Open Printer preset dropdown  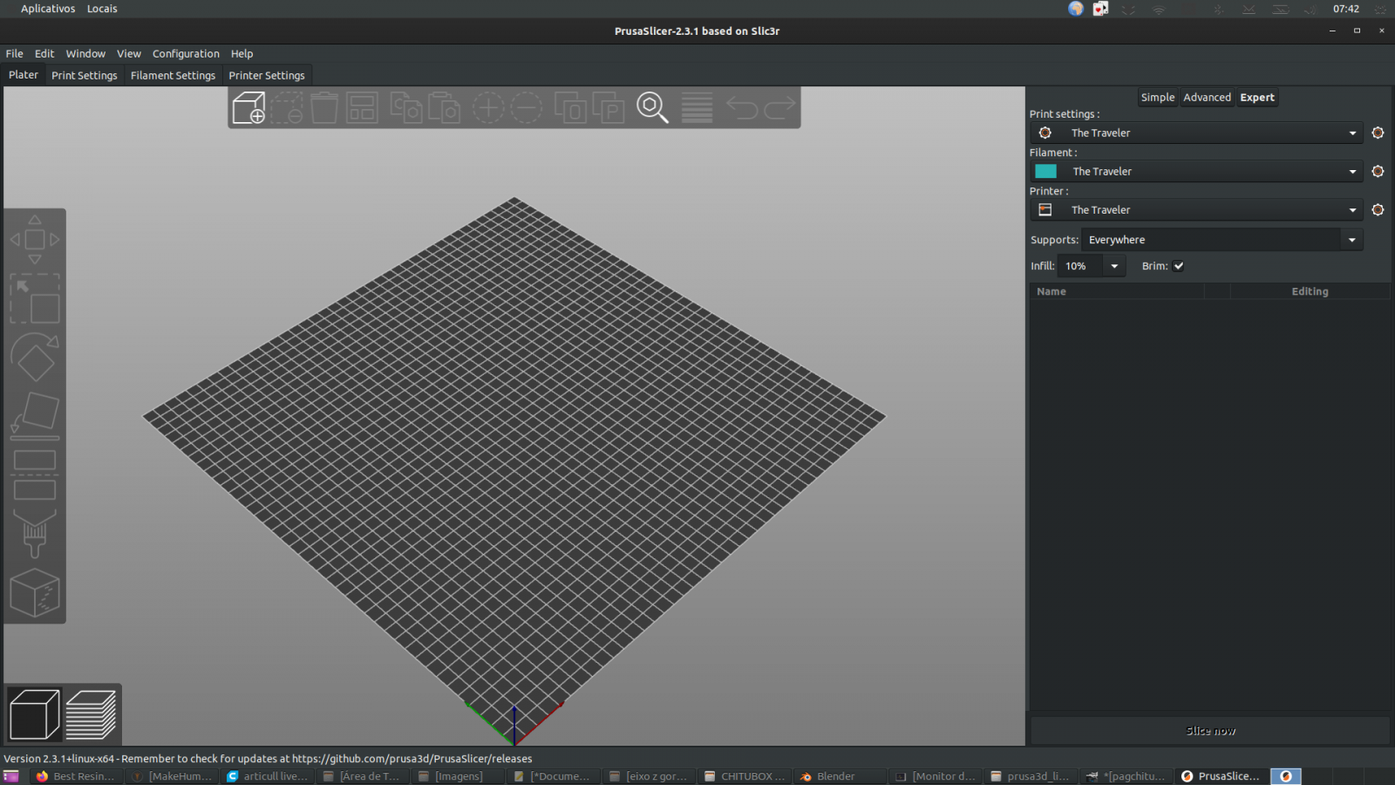coord(1196,209)
